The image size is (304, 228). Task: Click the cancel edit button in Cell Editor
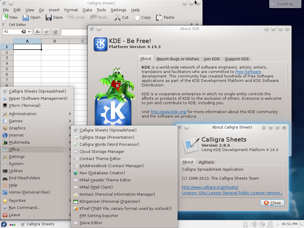pos(56,31)
